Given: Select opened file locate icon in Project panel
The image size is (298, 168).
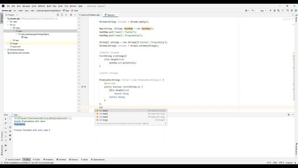Looking at the screenshot, I should click(x=58, y=15).
